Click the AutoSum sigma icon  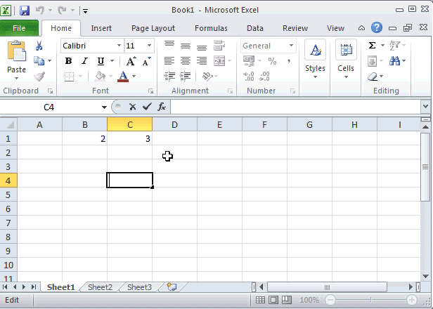[372, 46]
